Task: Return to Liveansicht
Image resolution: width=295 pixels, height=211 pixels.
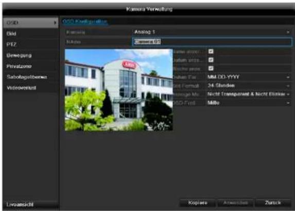Action: [31, 204]
